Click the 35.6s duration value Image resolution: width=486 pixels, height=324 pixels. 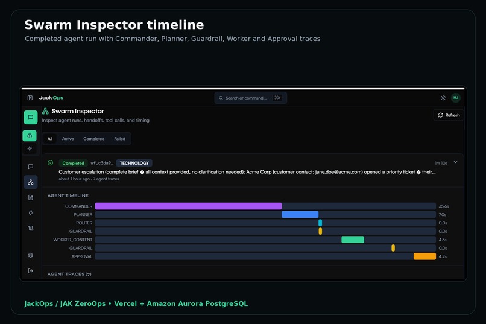tap(444, 206)
